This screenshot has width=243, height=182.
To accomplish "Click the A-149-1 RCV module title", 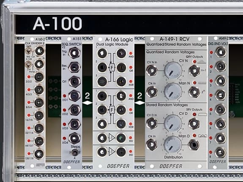I will tap(175, 39).
